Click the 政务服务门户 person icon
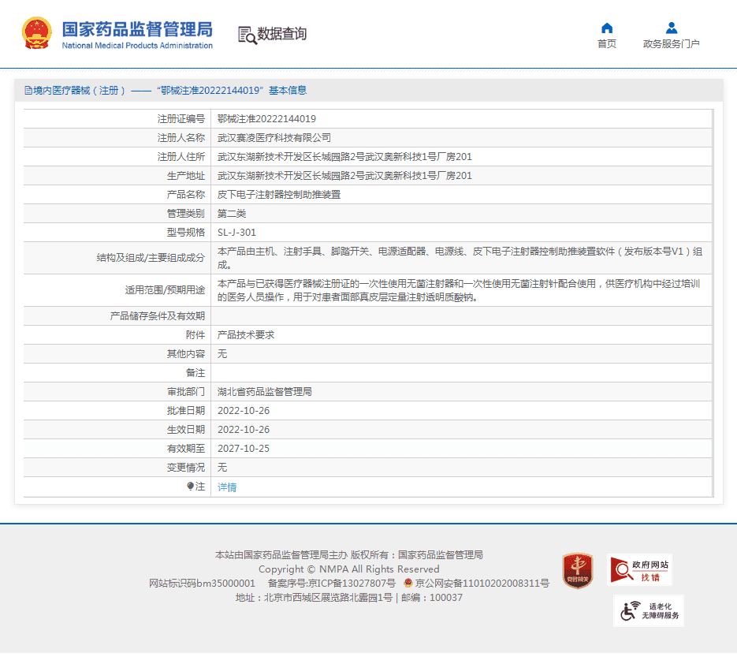Viewport: 737px width, 664px height. [x=672, y=28]
